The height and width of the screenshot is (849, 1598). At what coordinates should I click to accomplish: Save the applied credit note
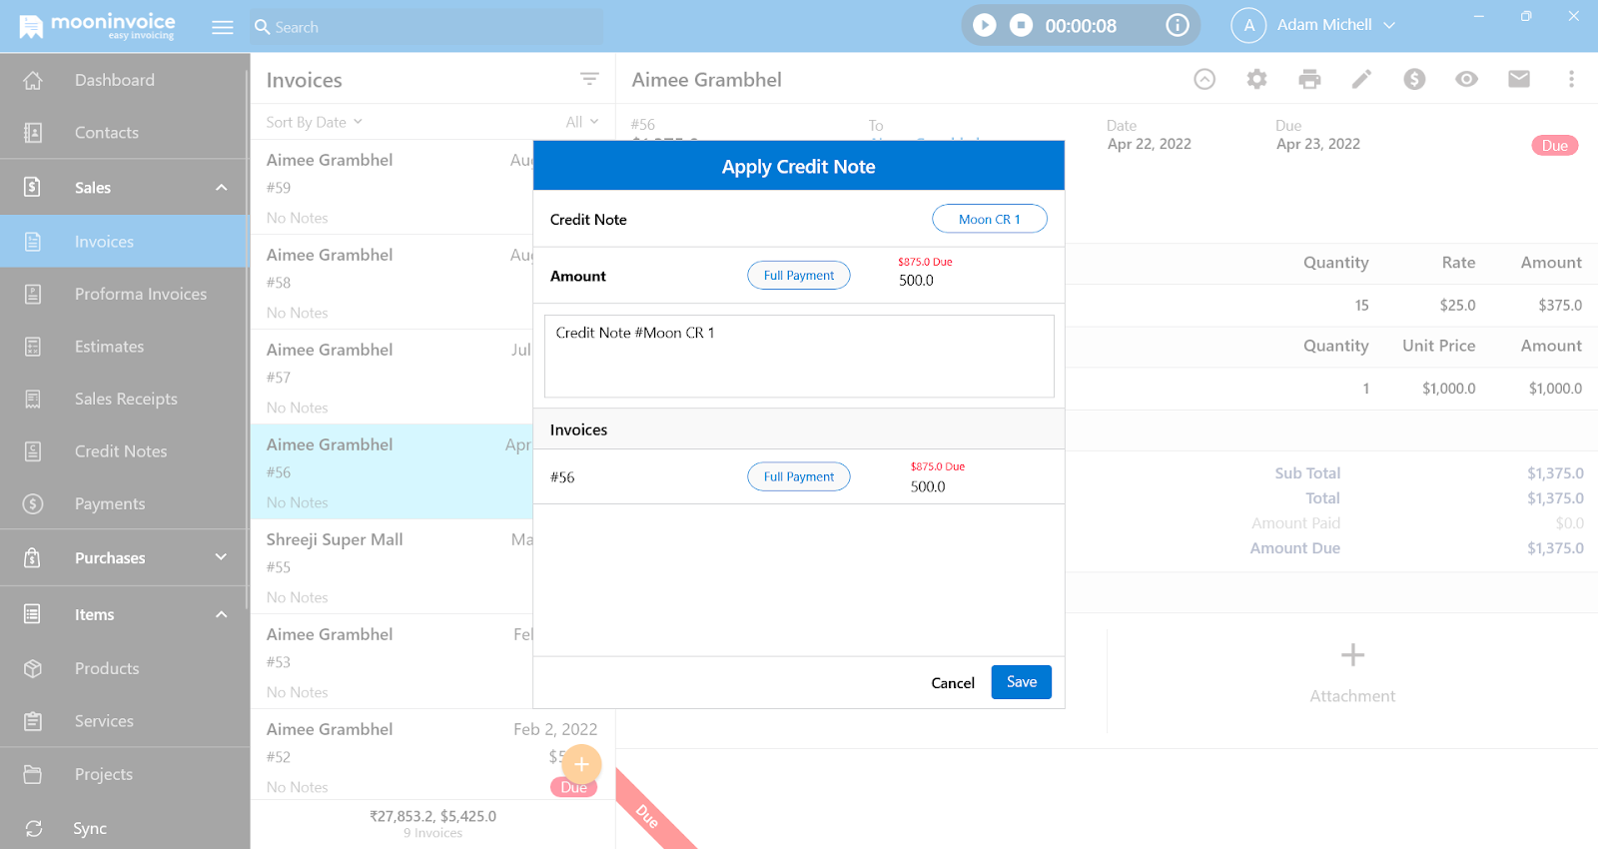pyautogui.click(x=1022, y=682)
